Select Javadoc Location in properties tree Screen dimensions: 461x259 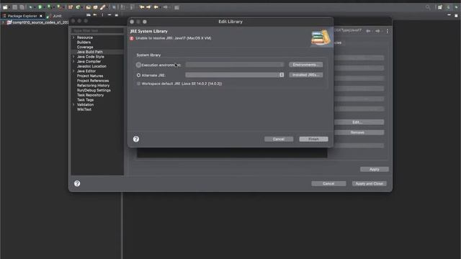point(91,66)
